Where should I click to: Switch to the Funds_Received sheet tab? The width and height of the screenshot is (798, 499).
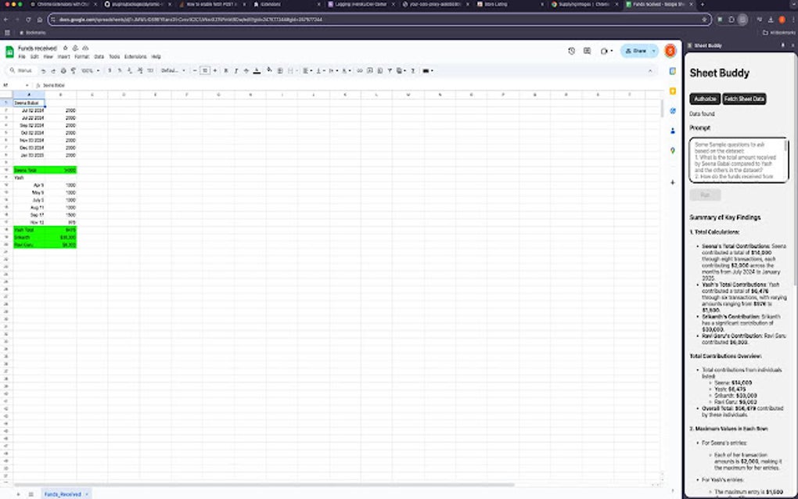coord(64,494)
